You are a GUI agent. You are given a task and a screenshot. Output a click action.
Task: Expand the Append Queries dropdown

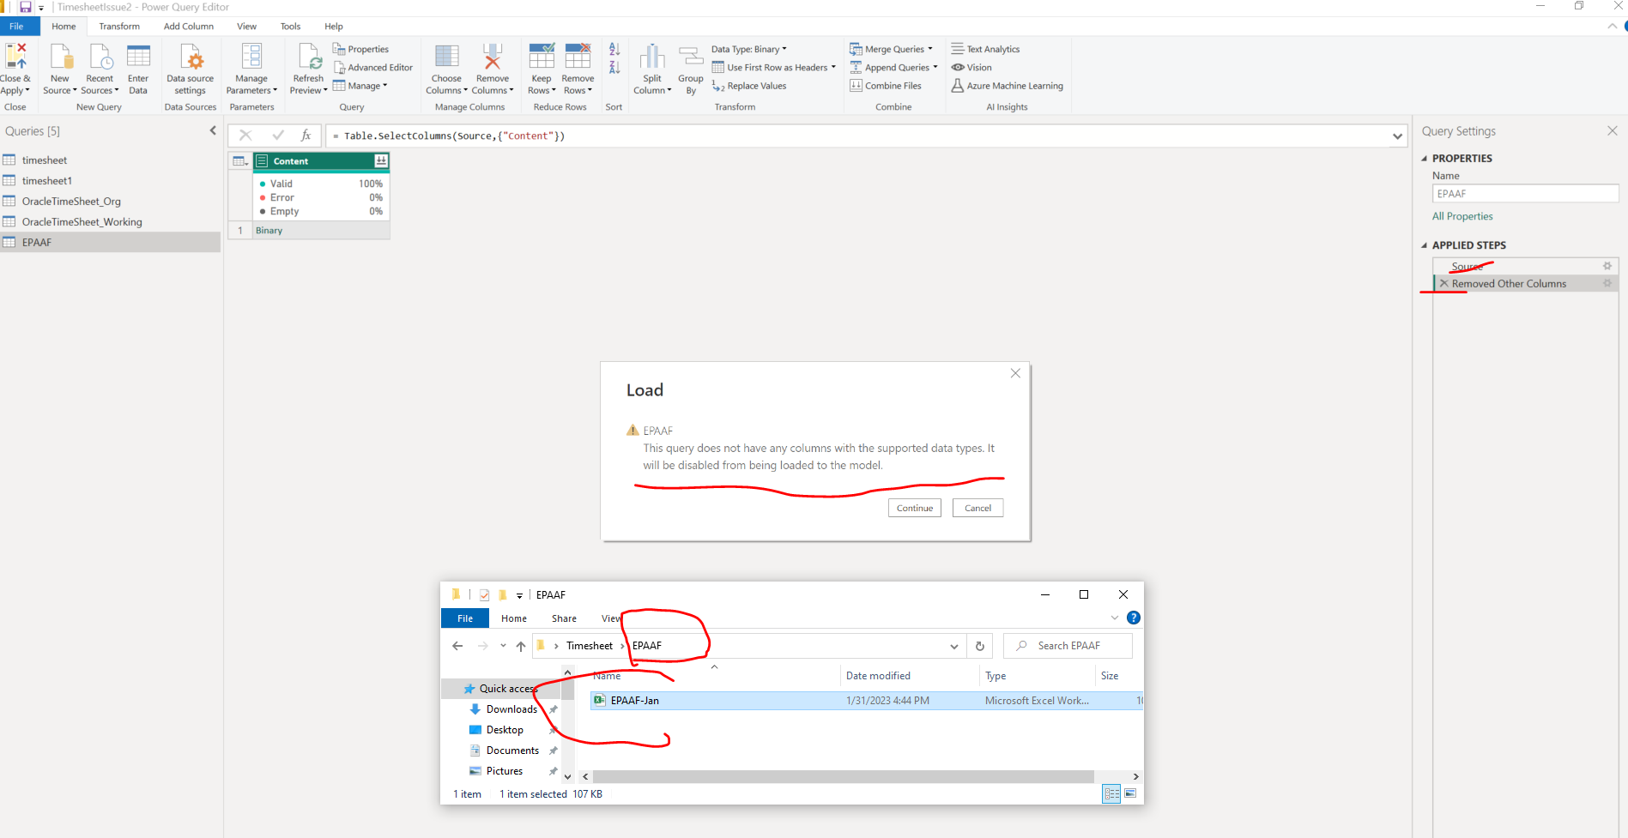(x=935, y=67)
